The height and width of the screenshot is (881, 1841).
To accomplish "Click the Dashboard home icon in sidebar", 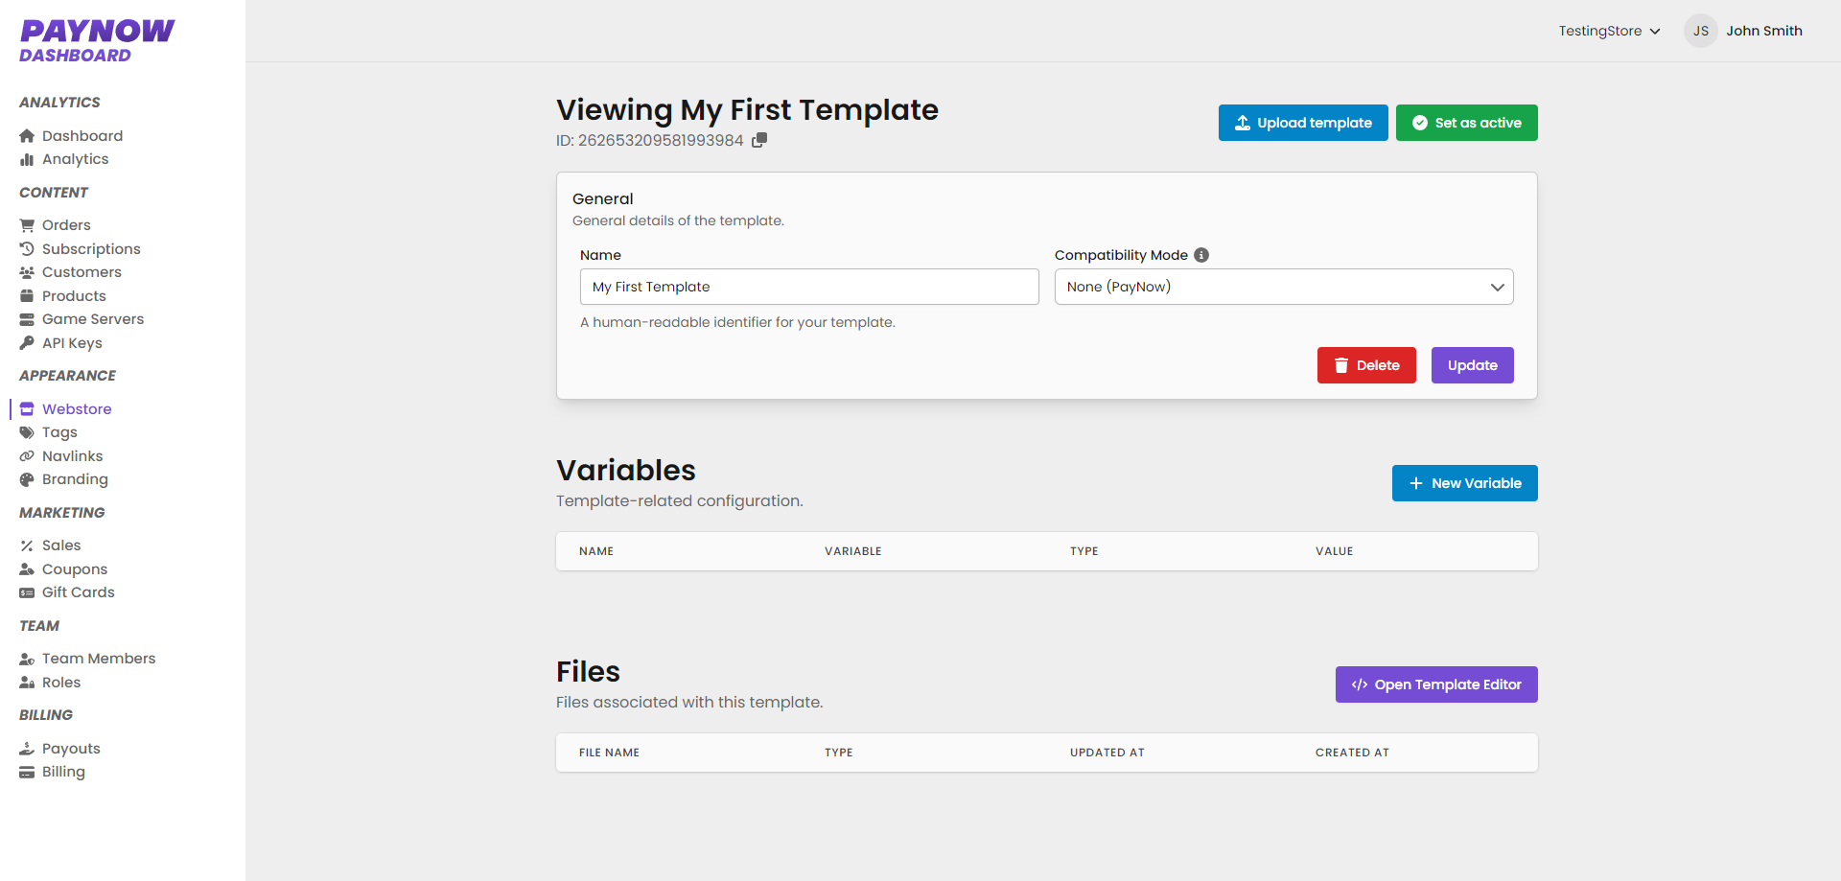I will pos(27,136).
